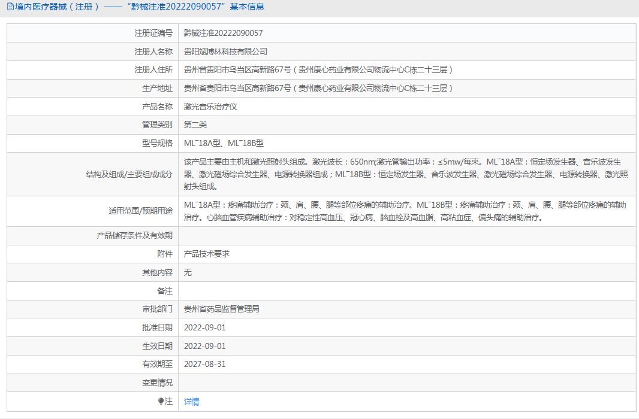Click the 批准日期 value 2022-09-01

tap(204, 328)
